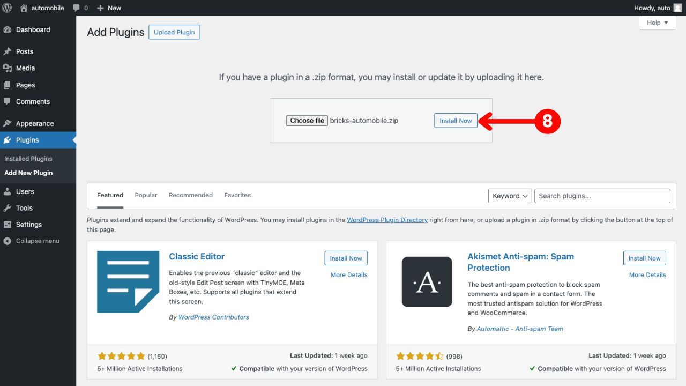Click the (998) ratings count

coord(454,357)
